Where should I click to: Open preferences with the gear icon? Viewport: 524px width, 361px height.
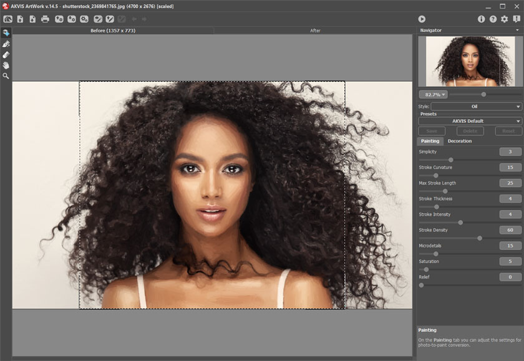tap(505, 19)
